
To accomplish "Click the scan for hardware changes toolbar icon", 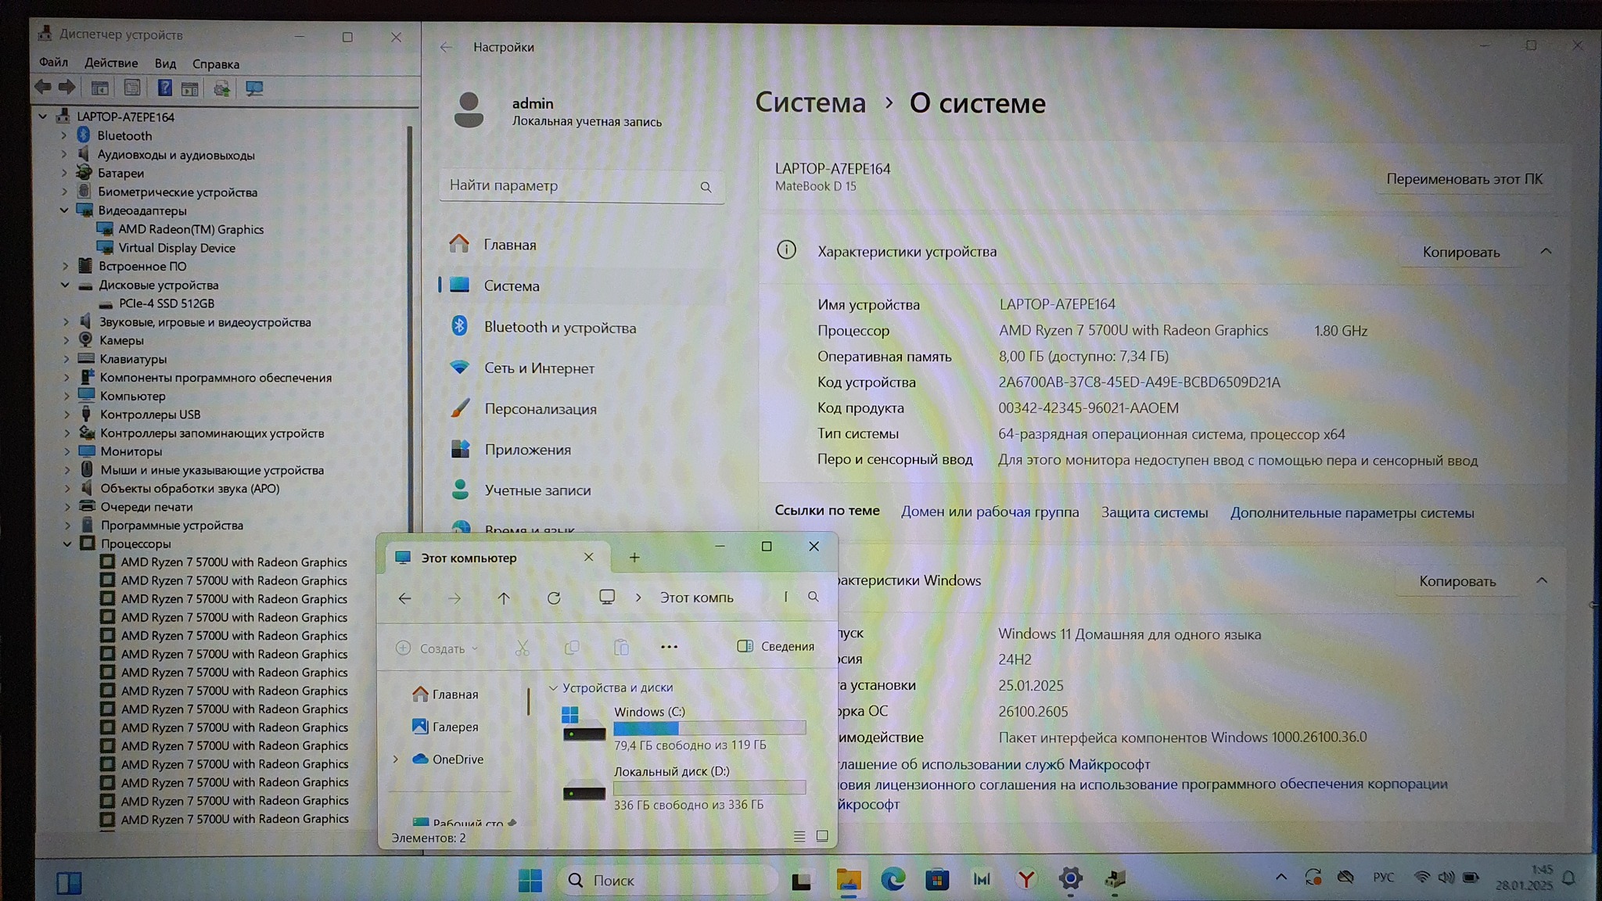I will (x=254, y=88).
